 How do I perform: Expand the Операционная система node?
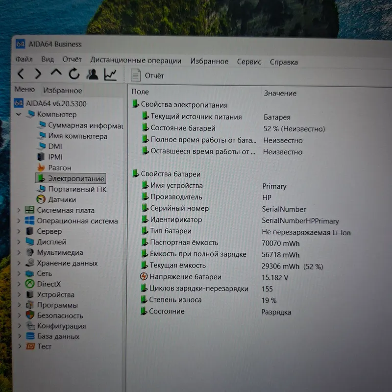pos(19,220)
